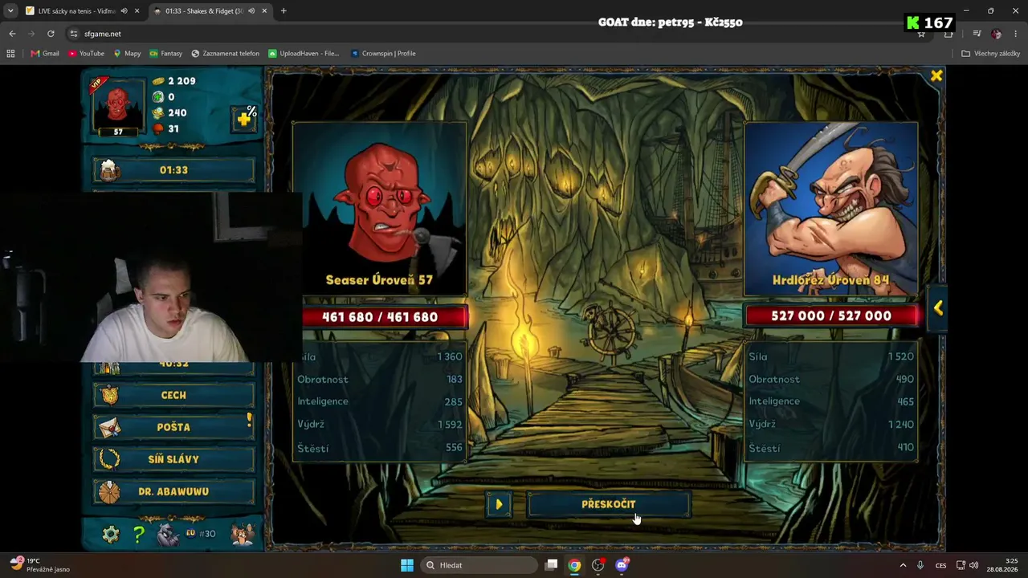This screenshot has height=578, width=1028.
Task: Click the yellow play arrow beside Přeskočit
Action: (x=499, y=504)
